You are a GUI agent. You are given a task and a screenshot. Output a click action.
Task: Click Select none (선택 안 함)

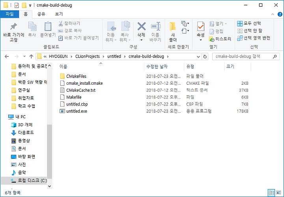[250, 31]
